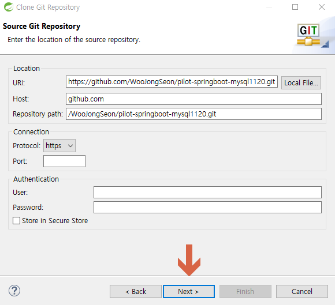Click the 'Password:' label

[28, 208]
